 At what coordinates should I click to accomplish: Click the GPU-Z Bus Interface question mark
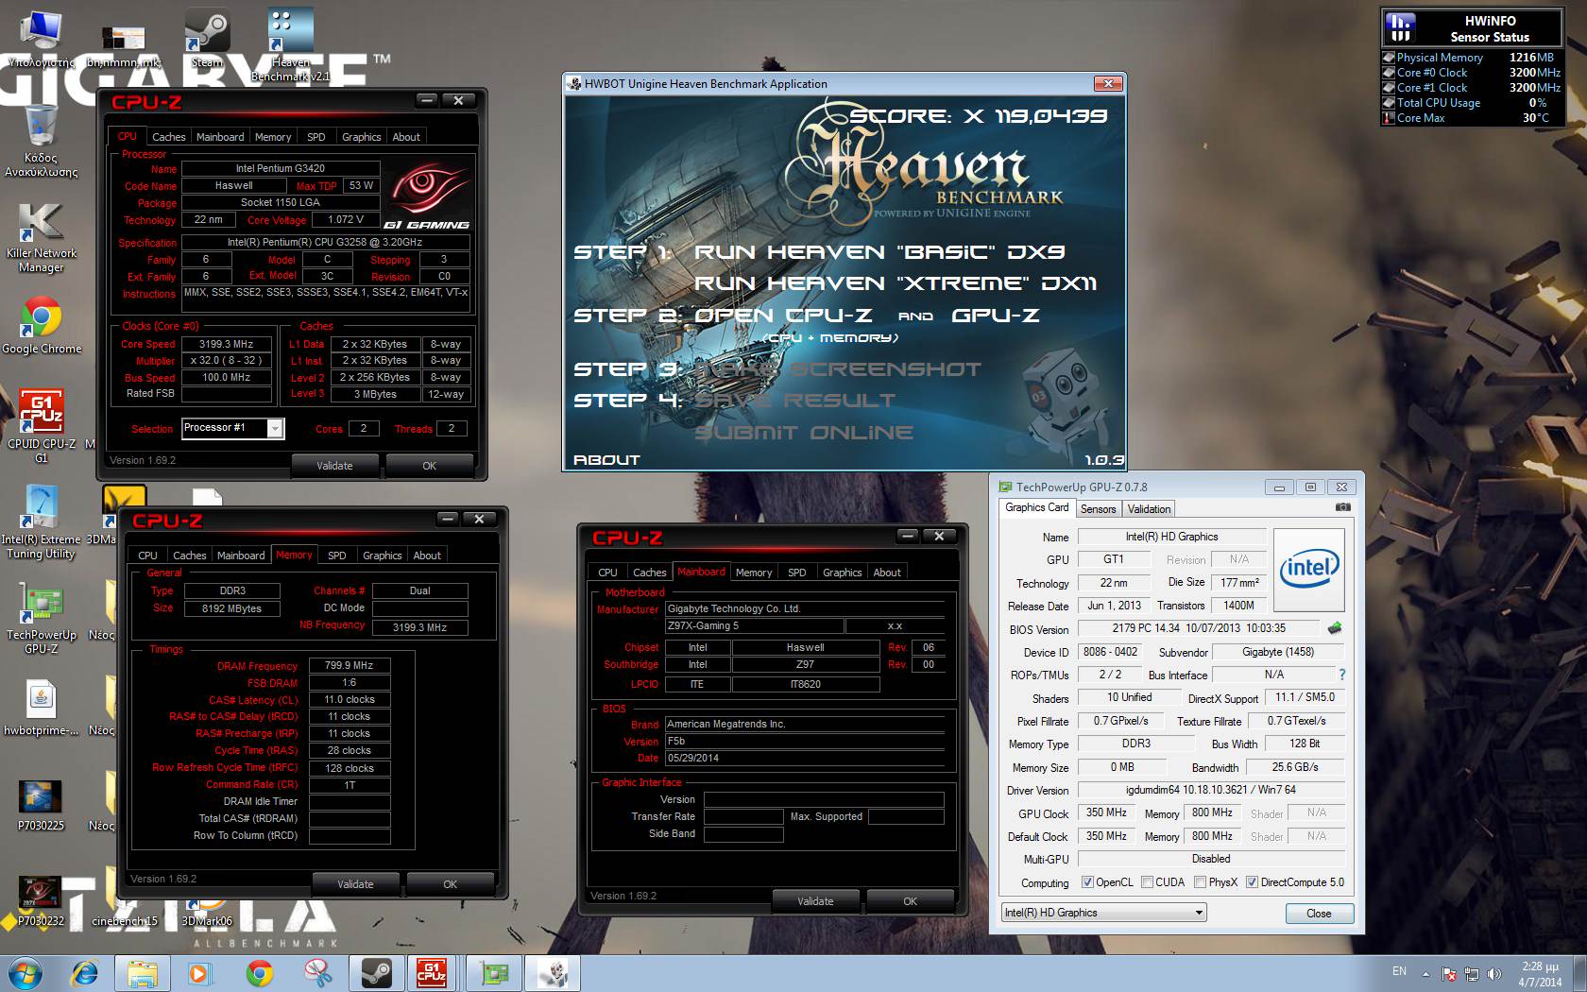[x=1341, y=675]
